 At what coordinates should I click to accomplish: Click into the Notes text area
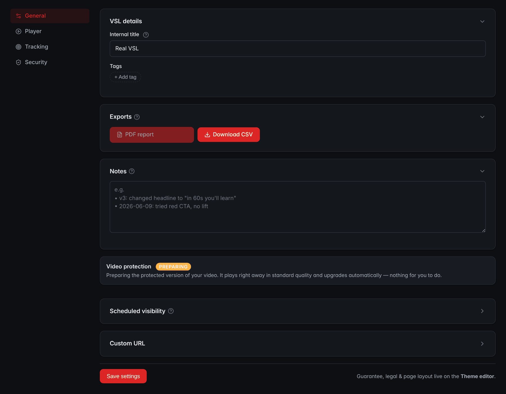297,207
